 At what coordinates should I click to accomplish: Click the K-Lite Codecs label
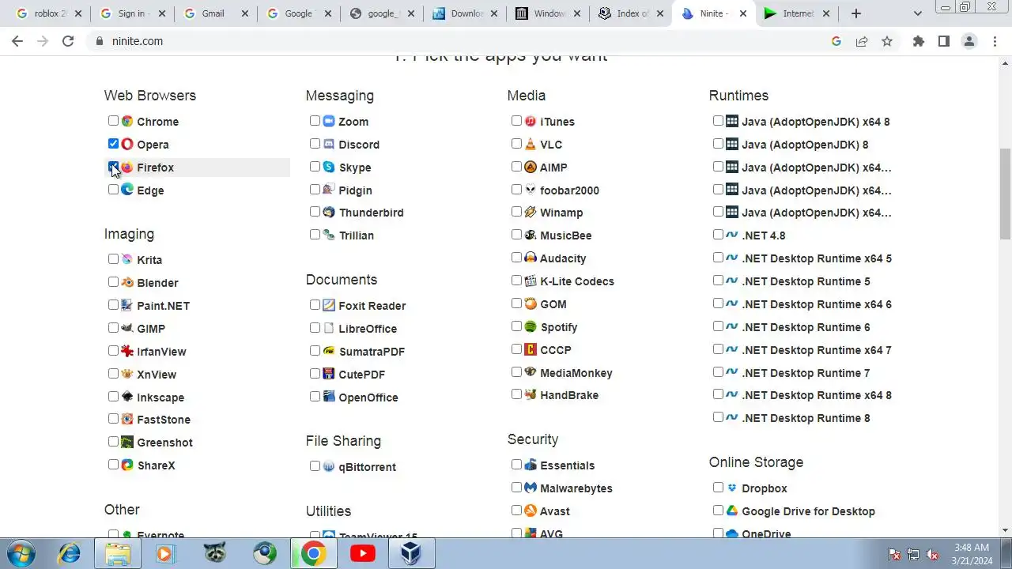click(x=577, y=281)
